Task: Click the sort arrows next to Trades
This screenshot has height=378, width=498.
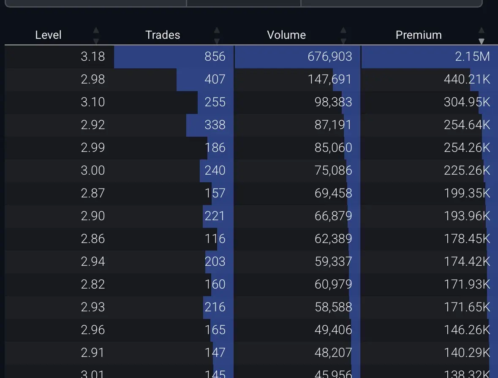Action: (x=217, y=35)
